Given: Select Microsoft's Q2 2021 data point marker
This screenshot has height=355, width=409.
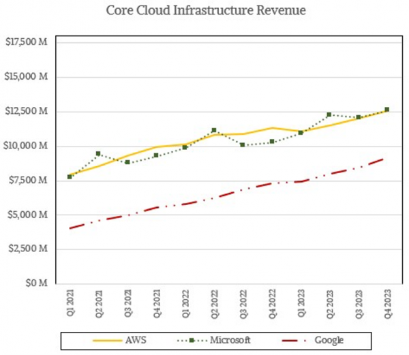Looking at the screenshot, I should pyautogui.click(x=98, y=154).
